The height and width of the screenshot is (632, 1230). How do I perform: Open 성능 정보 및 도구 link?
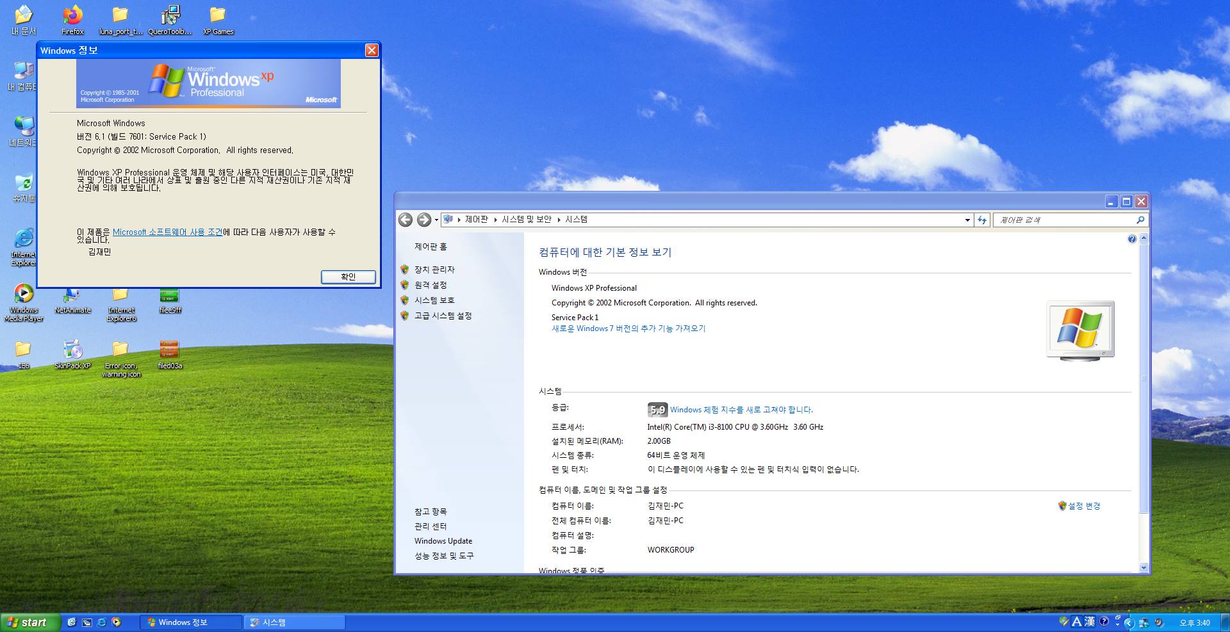coord(444,556)
